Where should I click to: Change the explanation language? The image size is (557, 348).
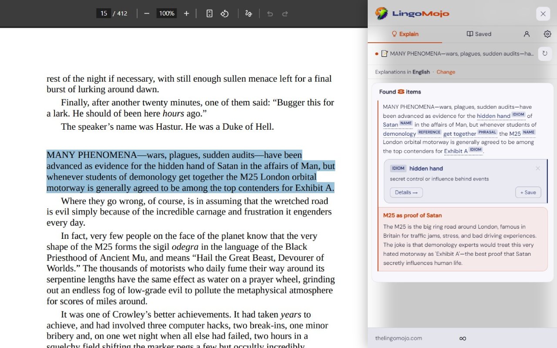(446, 72)
